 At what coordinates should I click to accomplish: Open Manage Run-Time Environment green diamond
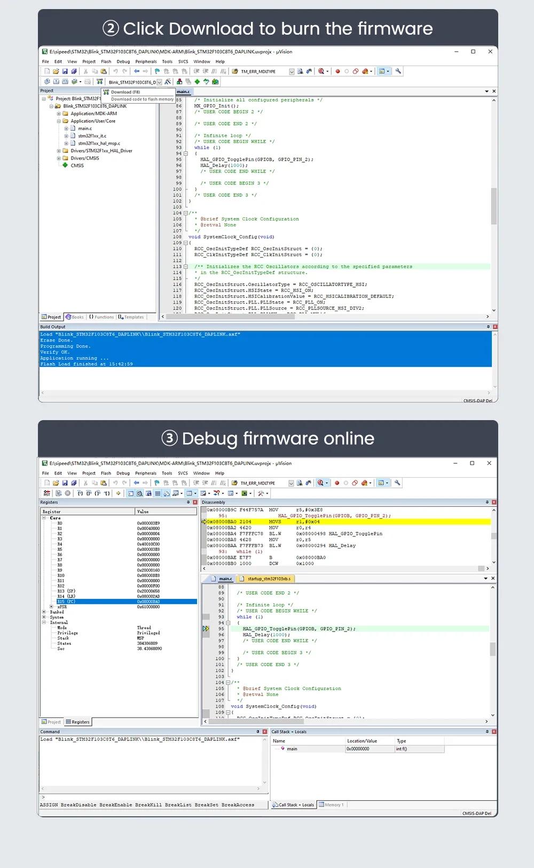coord(197,82)
